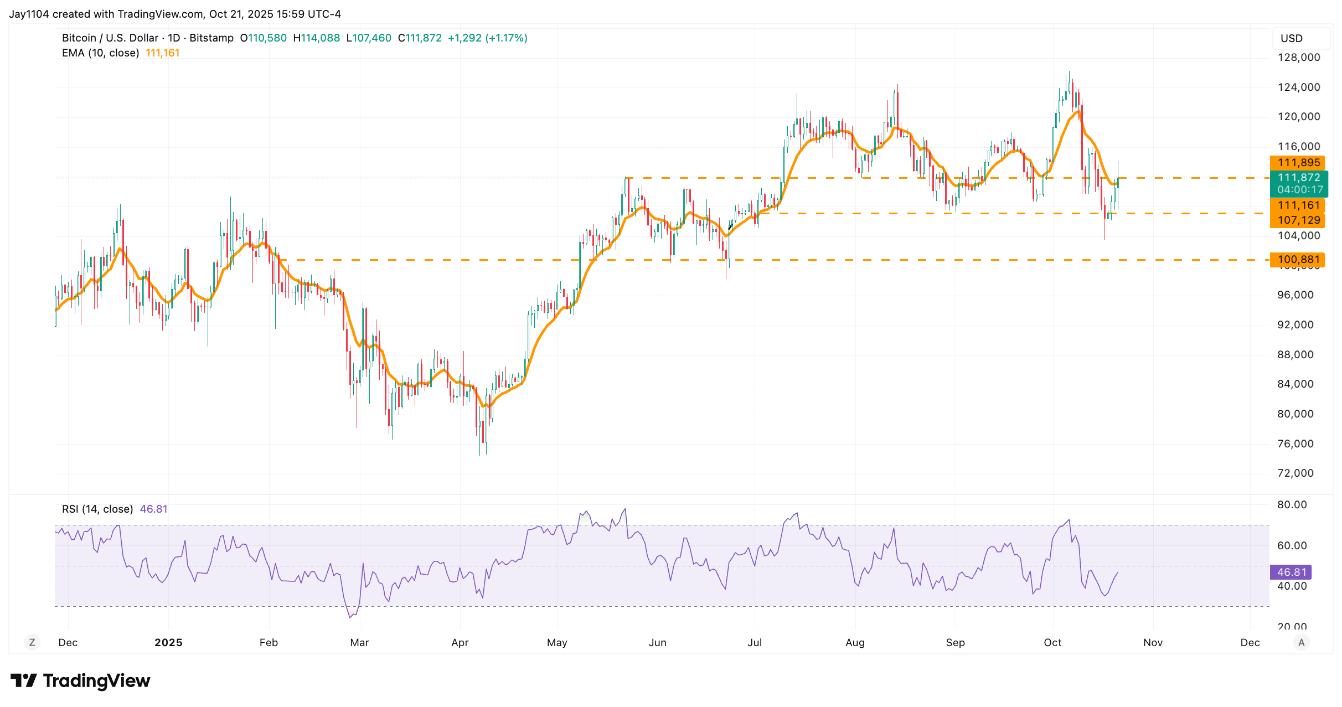Click the TradingView.com attribution text
The image size is (1342, 707).
pos(161,14)
